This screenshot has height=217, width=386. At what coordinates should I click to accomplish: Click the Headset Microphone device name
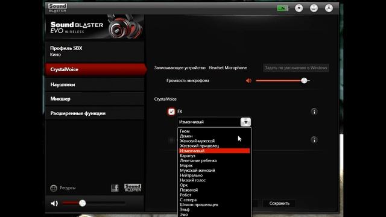pyautogui.click(x=228, y=68)
